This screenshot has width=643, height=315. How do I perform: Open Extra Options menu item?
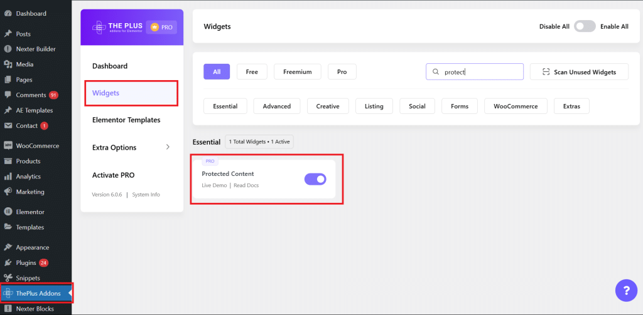coord(114,147)
